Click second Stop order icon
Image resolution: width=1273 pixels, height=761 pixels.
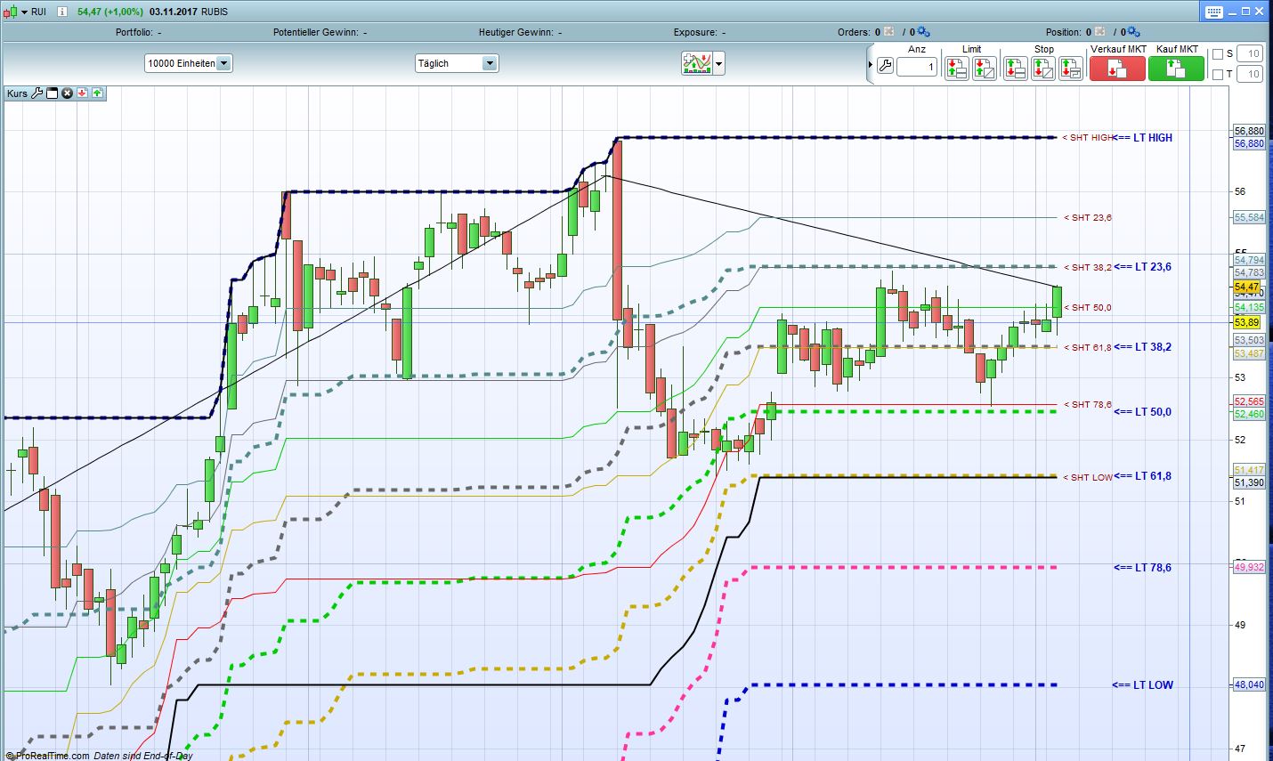click(x=1043, y=68)
